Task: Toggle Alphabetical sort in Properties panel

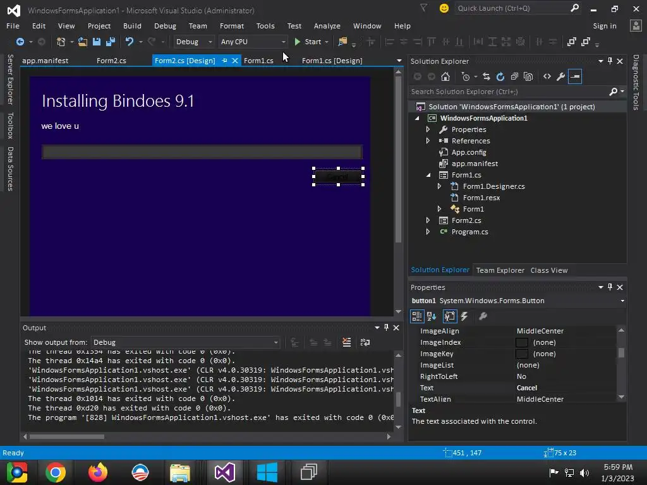Action: 432,316
